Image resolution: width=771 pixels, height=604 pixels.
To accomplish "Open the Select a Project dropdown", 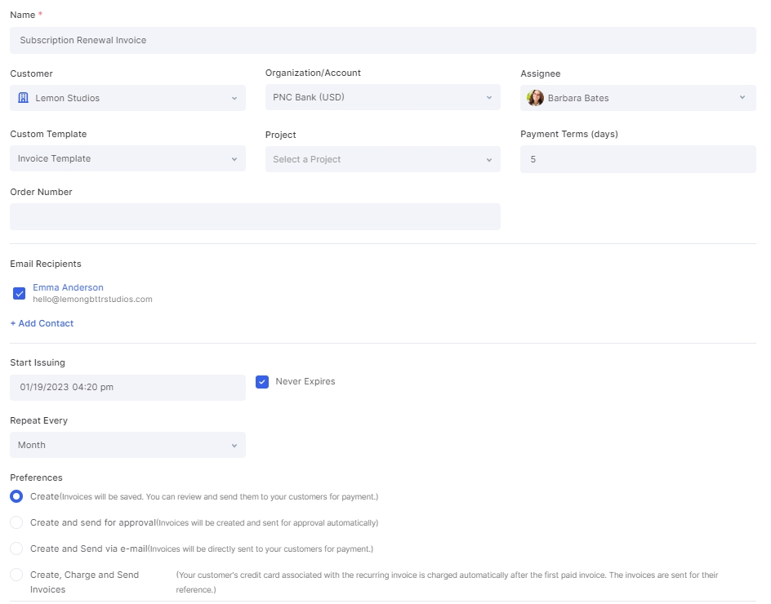I will coord(382,159).
